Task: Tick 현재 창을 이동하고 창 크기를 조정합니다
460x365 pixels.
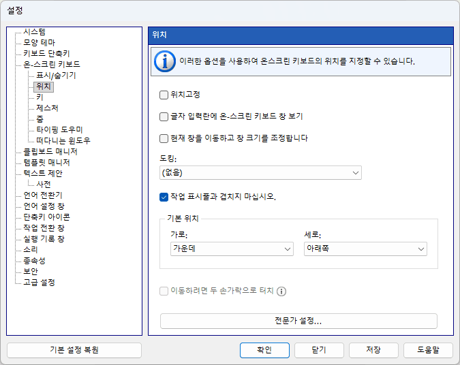Action: tap(164, 138)
